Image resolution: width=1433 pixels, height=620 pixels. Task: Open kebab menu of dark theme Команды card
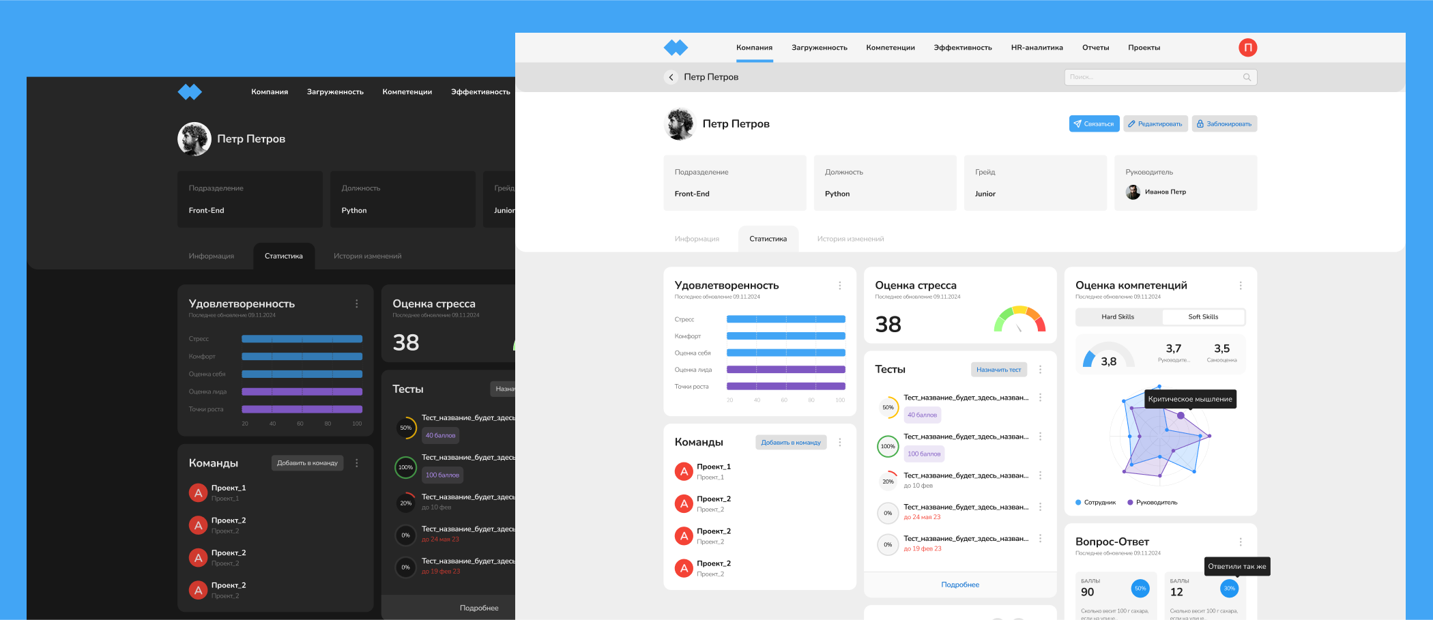(x=356, y=463)
